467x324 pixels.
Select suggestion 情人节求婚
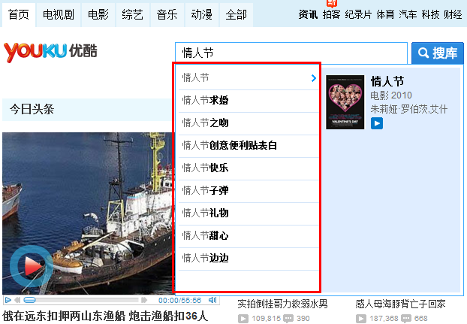point(249,101)
